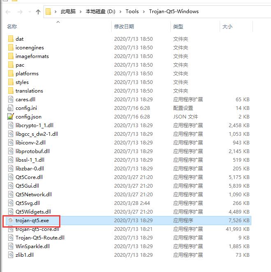271x272 pixels.
Task: Select the dat folder icon
Action: click(x=11, y=39)
